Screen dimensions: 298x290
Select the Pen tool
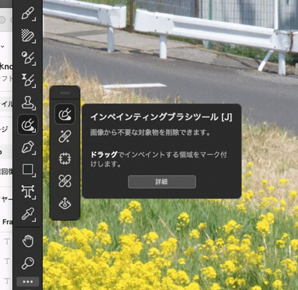[28, 147]
